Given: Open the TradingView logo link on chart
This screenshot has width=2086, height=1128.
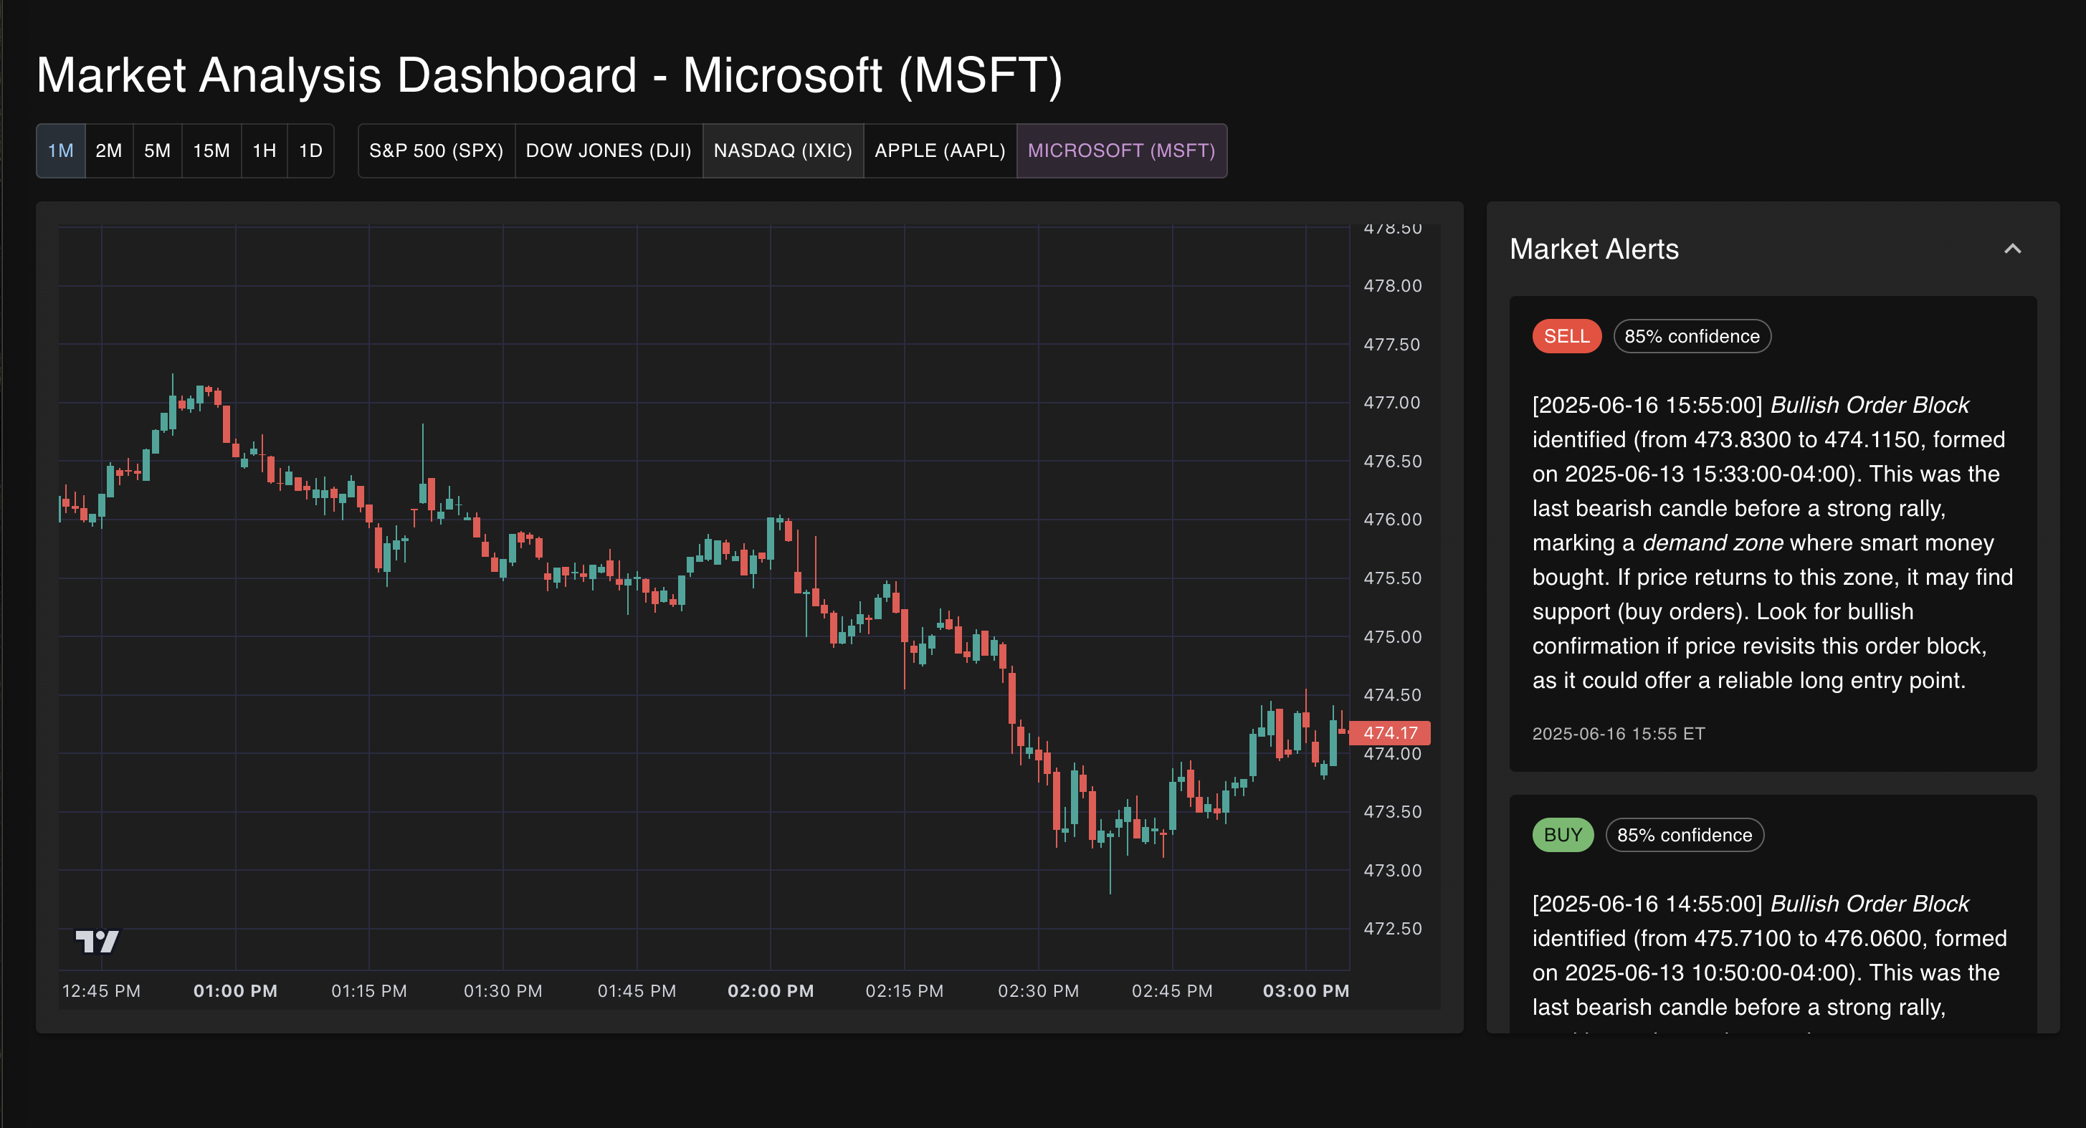Looking at the screenshot, I should [x=97, y=941].
